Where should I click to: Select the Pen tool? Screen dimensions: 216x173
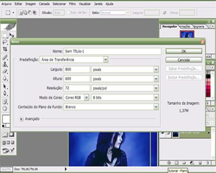tap(5, 93)
